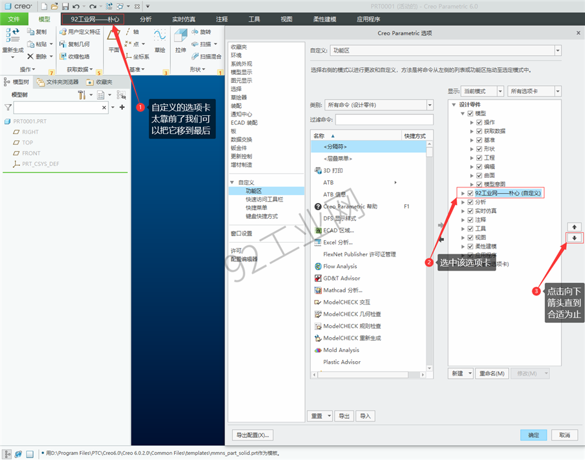Click the 粘贴 (Paste) icon in the ribbon
Image resolution: width=585 pixels, height=460 pixels.
[31, 44]
